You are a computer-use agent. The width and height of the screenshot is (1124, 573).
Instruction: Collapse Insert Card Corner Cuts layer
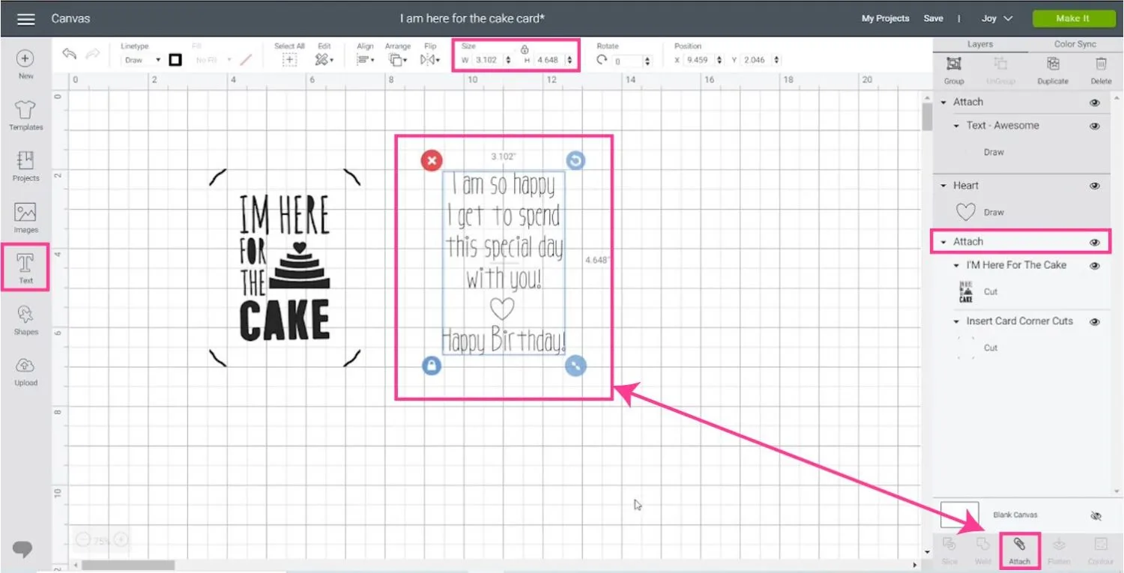pos(957,321)
